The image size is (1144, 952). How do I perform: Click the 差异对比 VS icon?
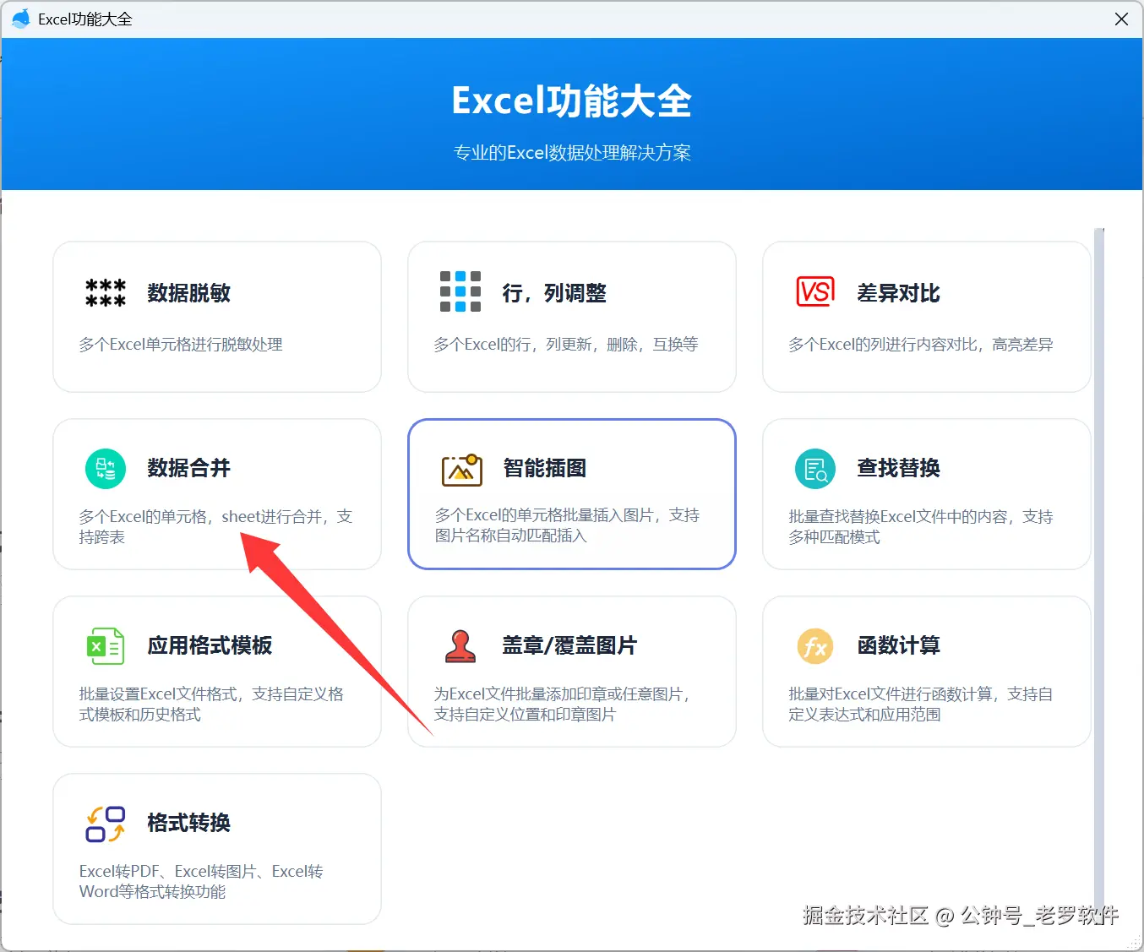(x=815, y=292)
